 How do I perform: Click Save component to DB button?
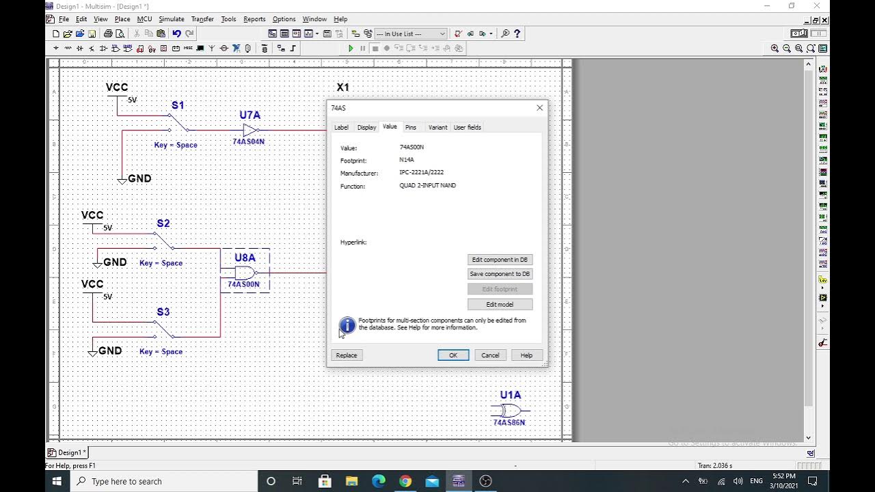coord(500,274)
